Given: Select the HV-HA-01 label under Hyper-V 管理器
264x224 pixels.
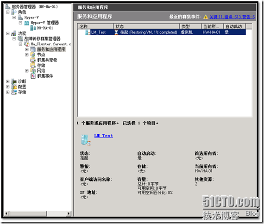Looking at the screenshot, I should click(x=45, y=28).
